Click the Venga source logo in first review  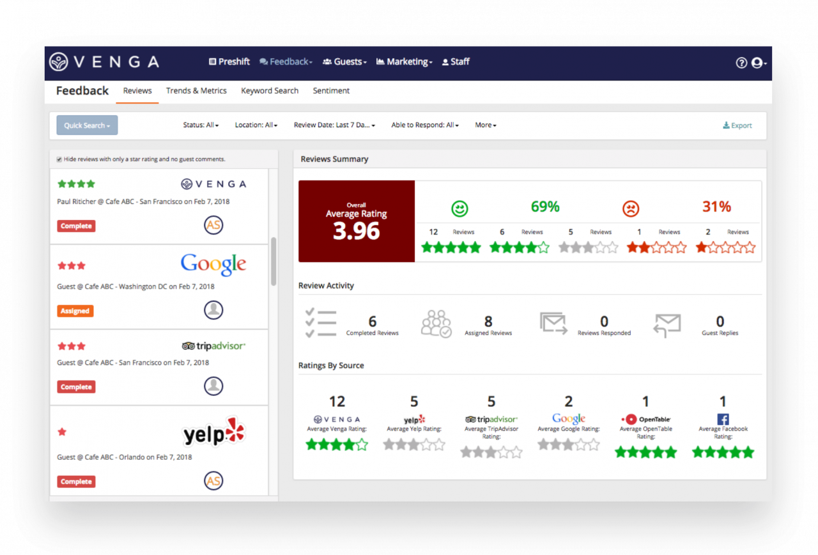click(x=213, y=184)
